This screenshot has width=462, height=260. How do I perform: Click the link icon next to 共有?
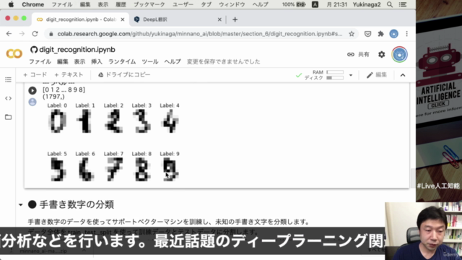(x=351, y=54)
